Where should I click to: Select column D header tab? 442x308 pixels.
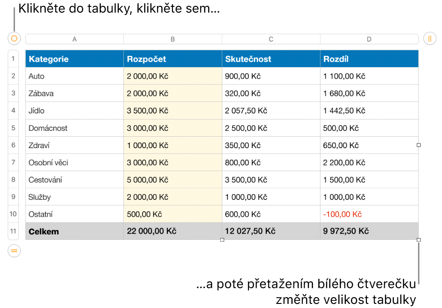369,39
